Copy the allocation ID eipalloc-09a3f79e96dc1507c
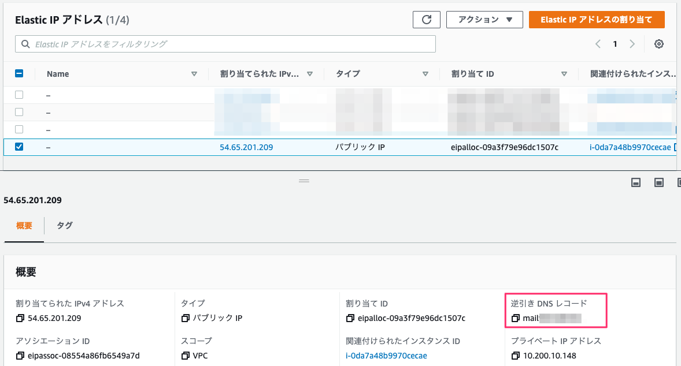 point(351,318)
